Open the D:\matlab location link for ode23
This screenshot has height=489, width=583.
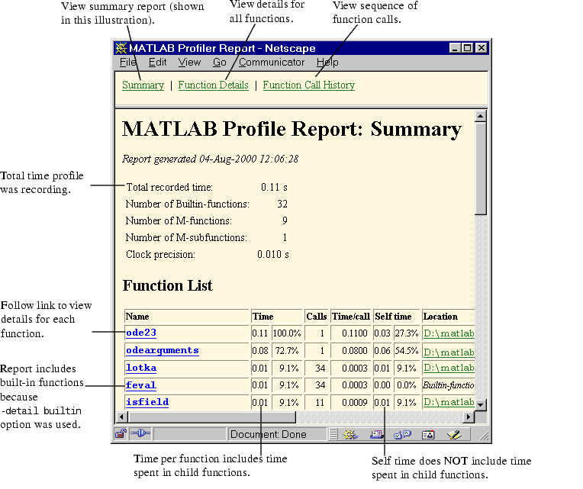pos(449,333)
